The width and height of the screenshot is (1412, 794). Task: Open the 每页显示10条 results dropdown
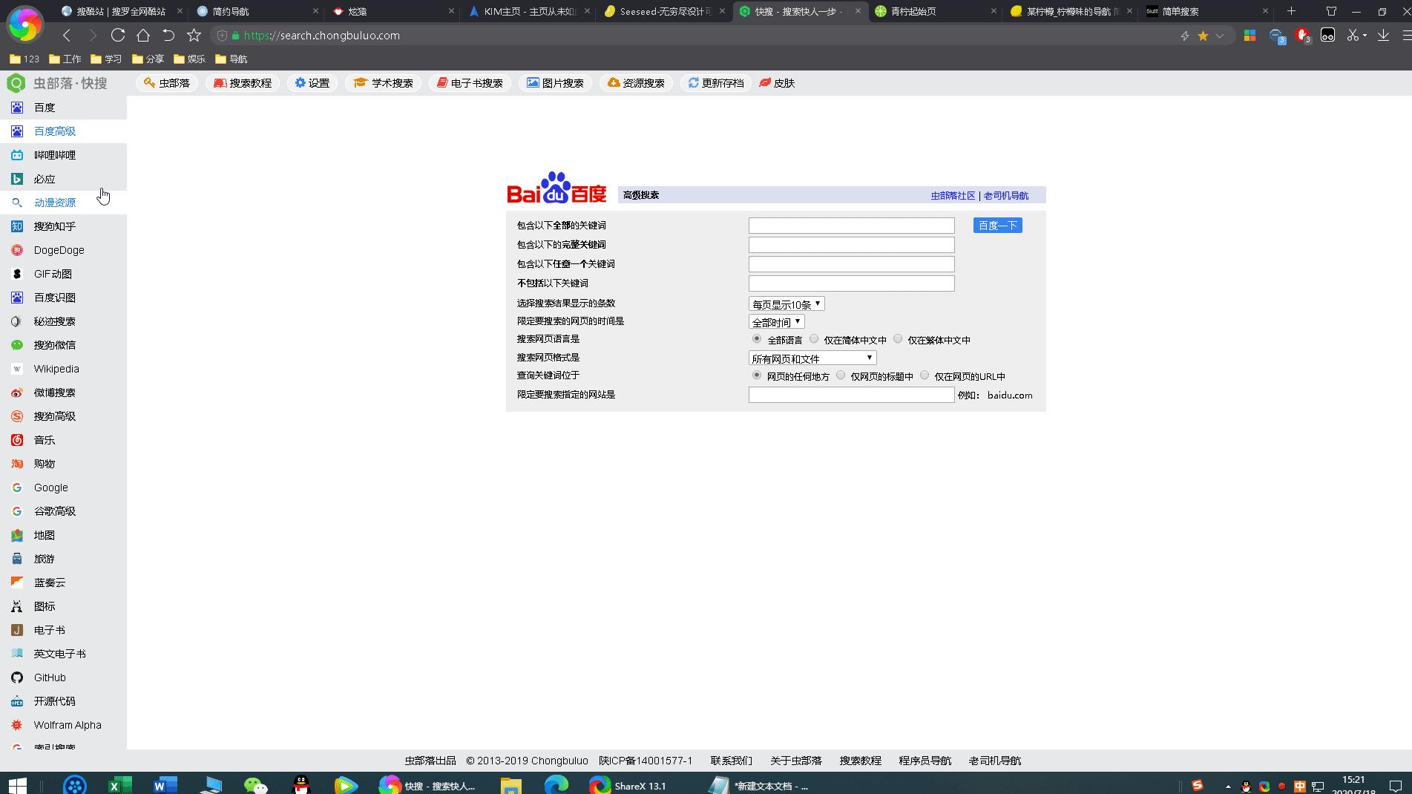click(786, 304)
